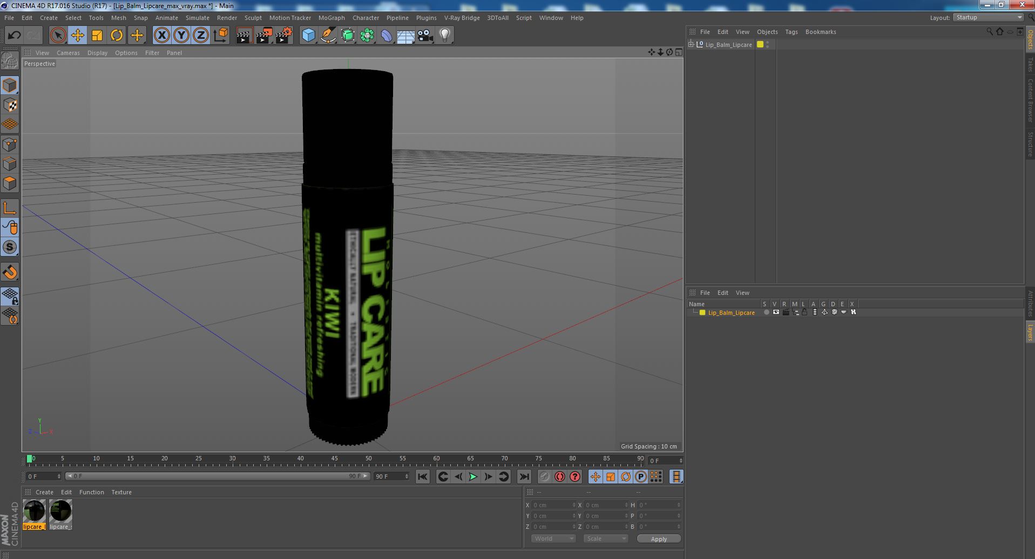Screen dimensions: 1035x559
Task: Click the Locked Workplane icon
Action: click(10, 296)
